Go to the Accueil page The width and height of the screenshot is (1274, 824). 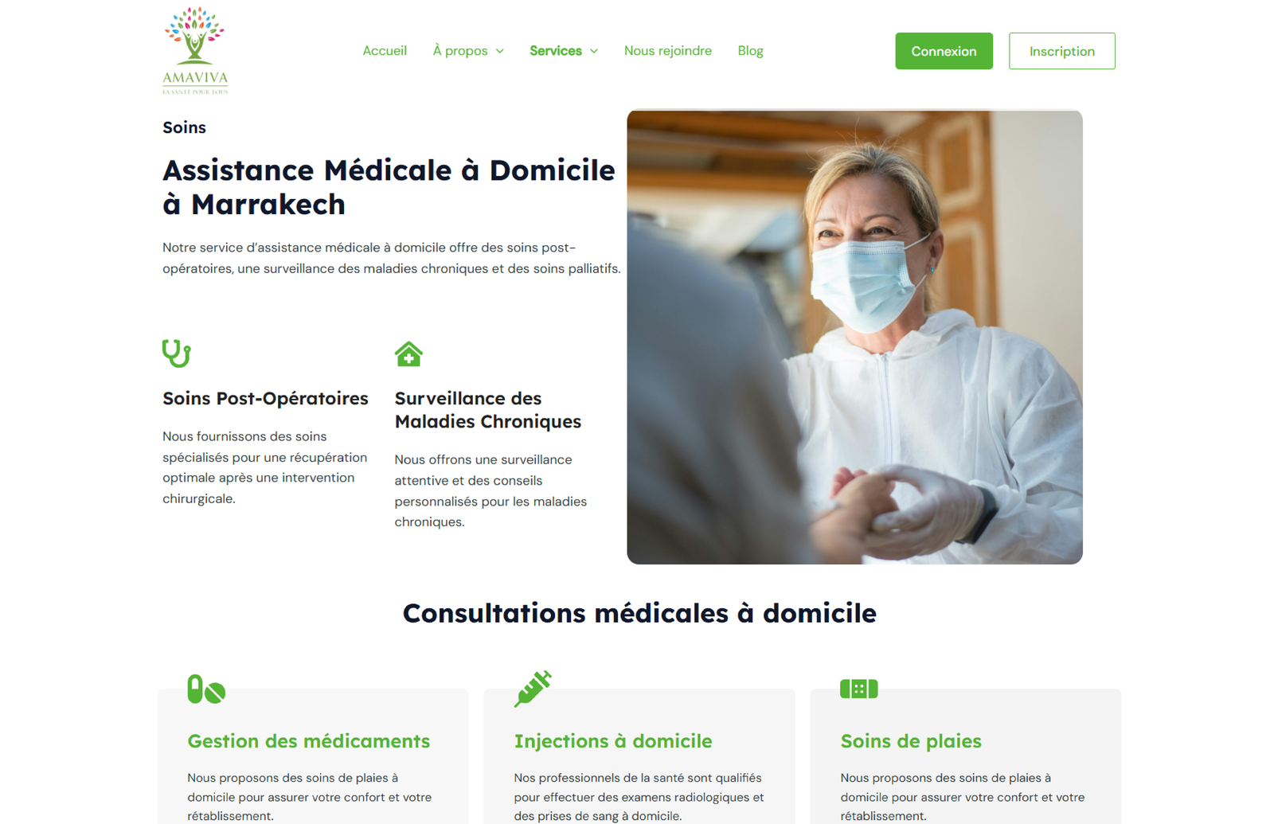coord(385,51)
